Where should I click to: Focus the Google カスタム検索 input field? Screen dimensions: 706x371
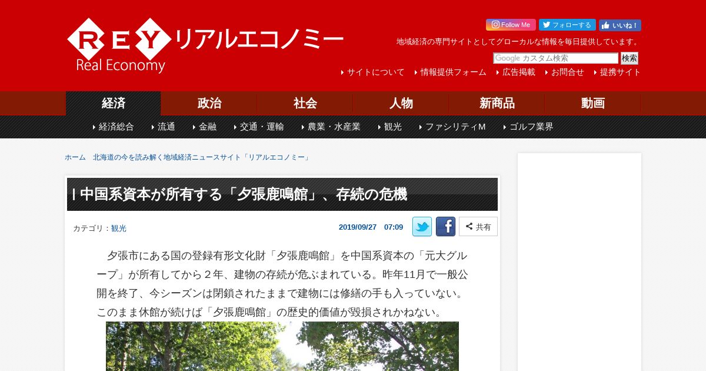[x=556, y=58]
